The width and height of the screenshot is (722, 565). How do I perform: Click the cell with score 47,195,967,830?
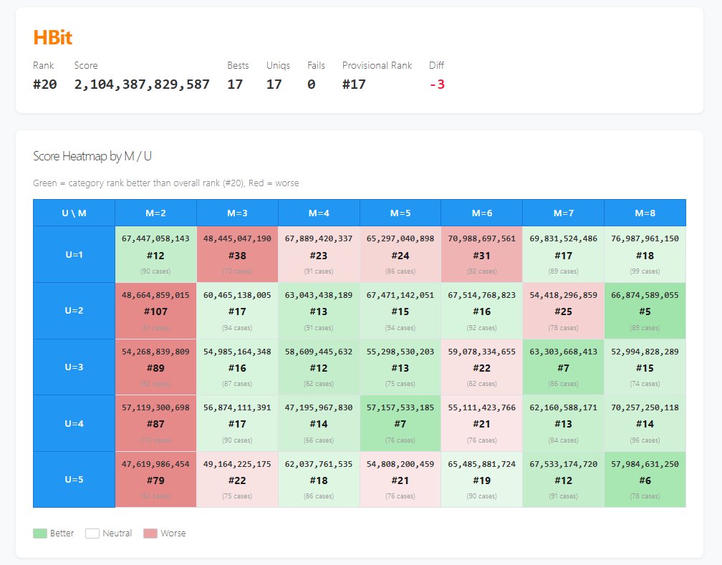click(319, 423)
